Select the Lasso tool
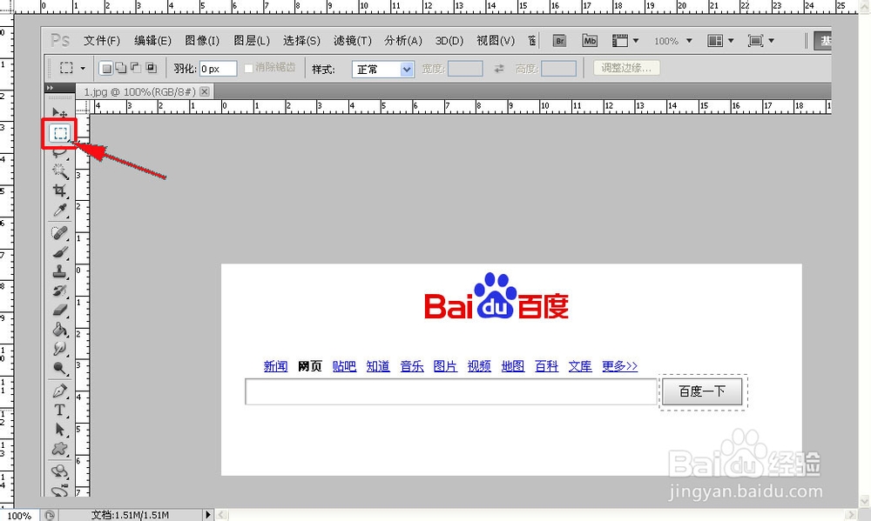871x521 pixels. pyautogui.click(x=60, y=152)
